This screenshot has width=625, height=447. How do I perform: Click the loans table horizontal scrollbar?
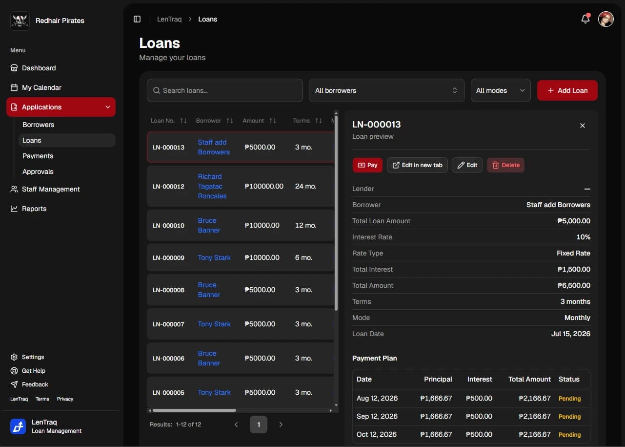click(194, 410)
